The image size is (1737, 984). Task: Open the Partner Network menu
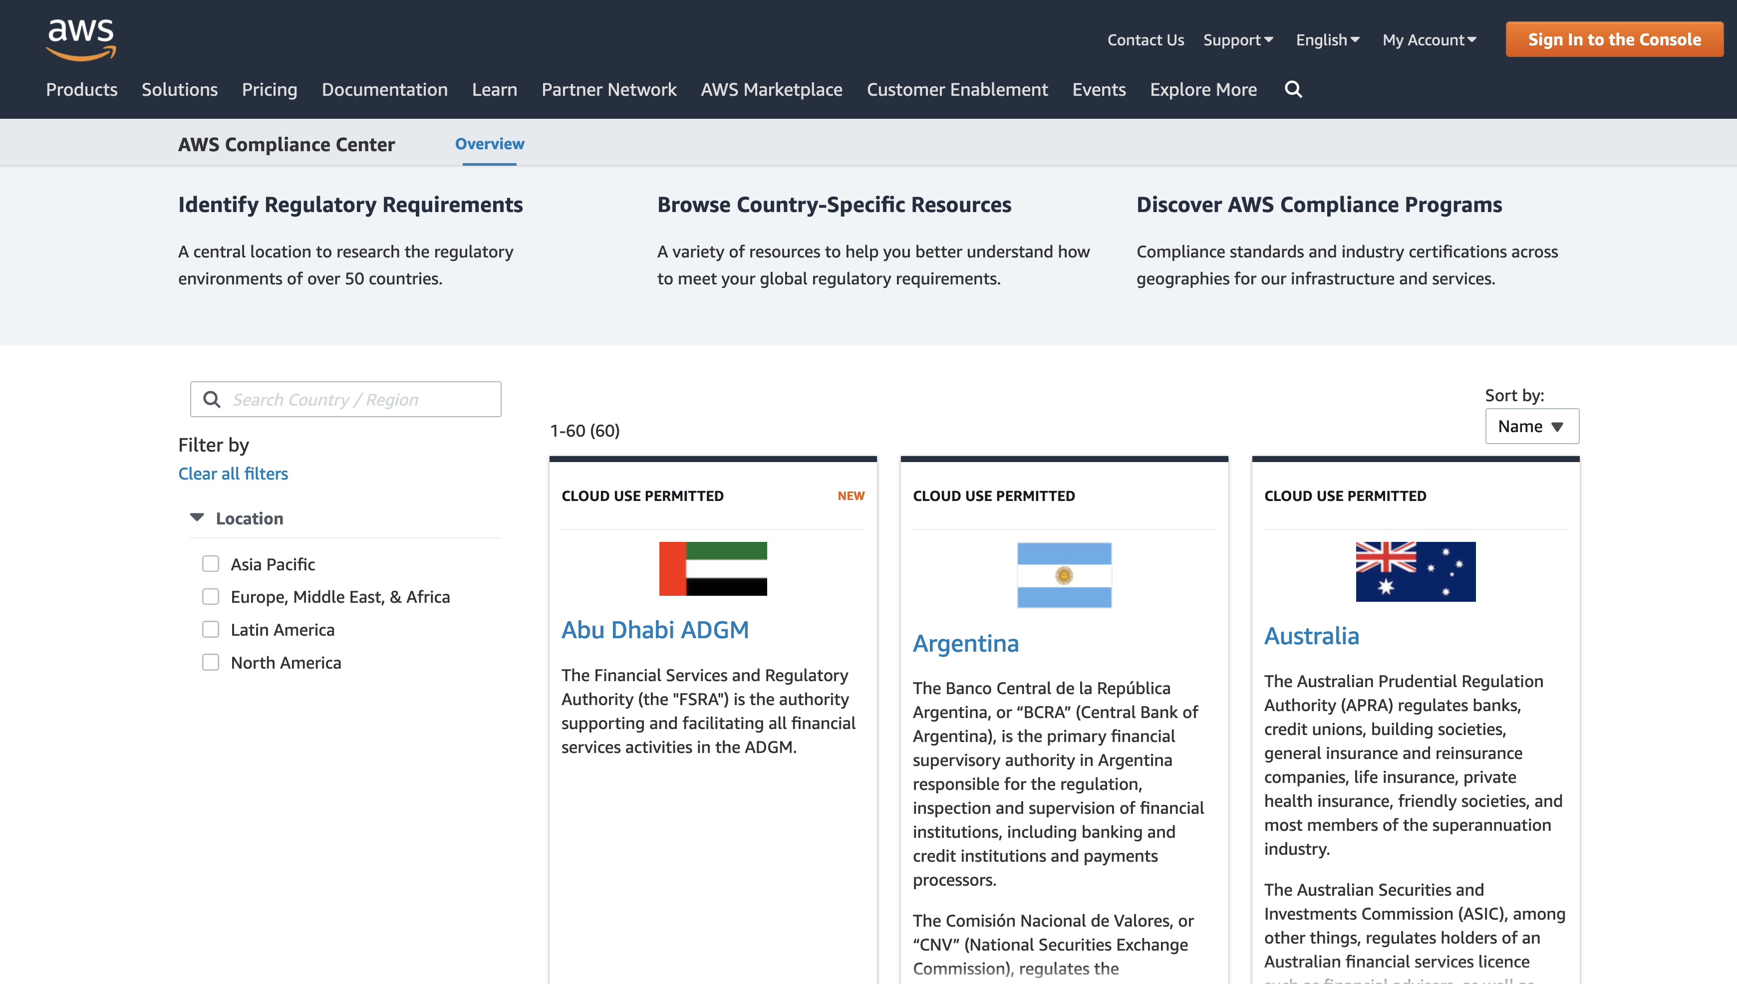(609, 89)
